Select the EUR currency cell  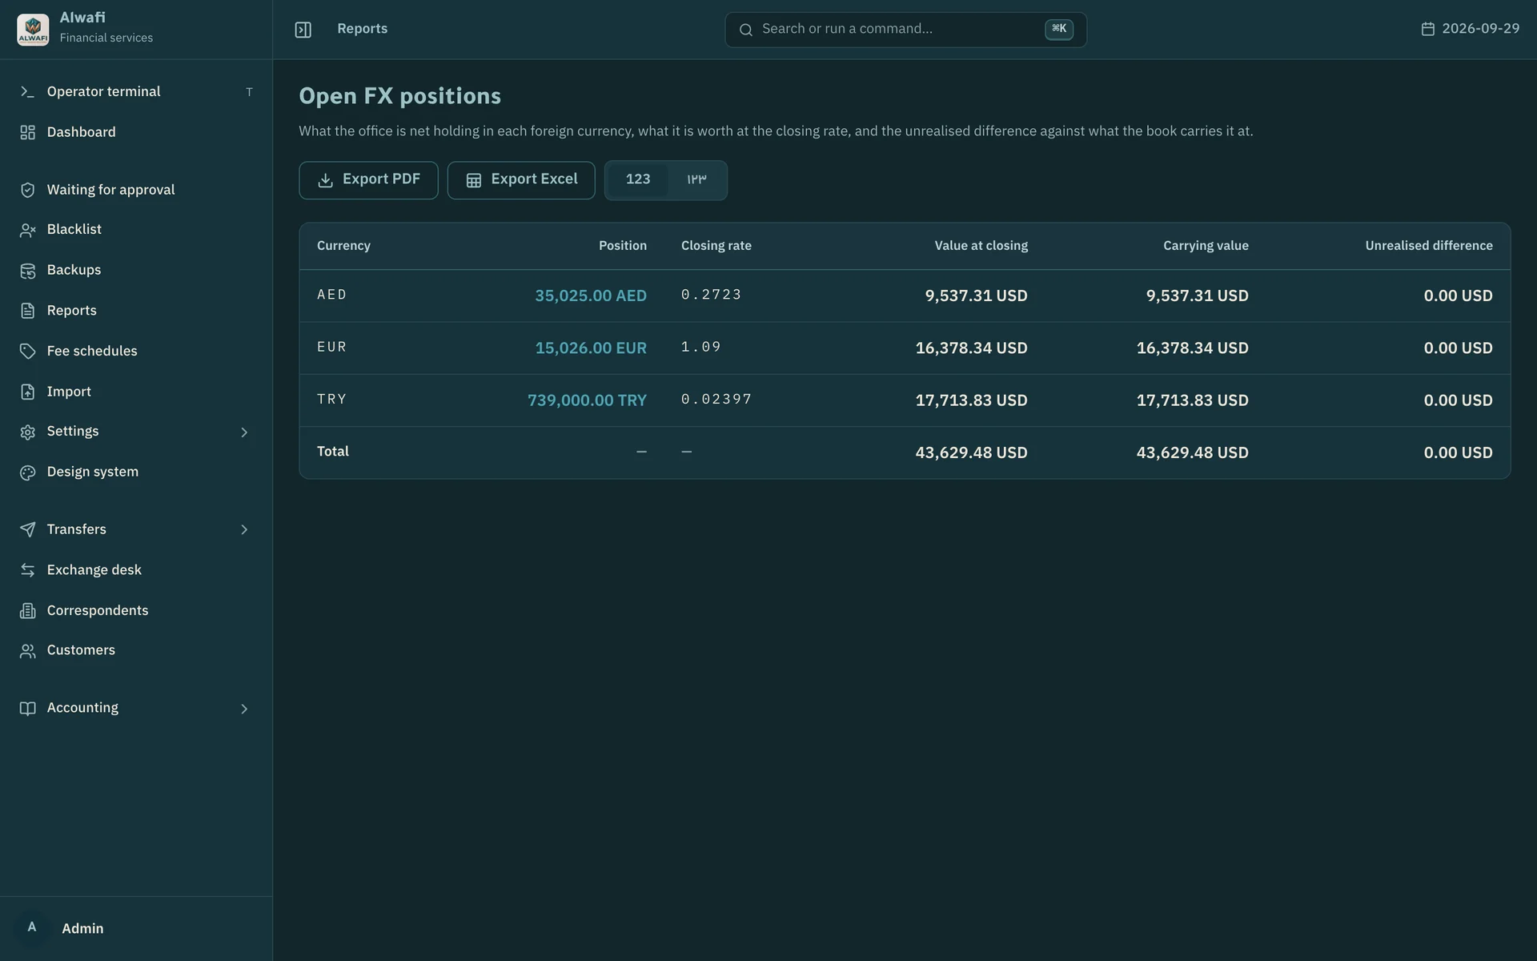pyautogui.click(x=331, y=347)
